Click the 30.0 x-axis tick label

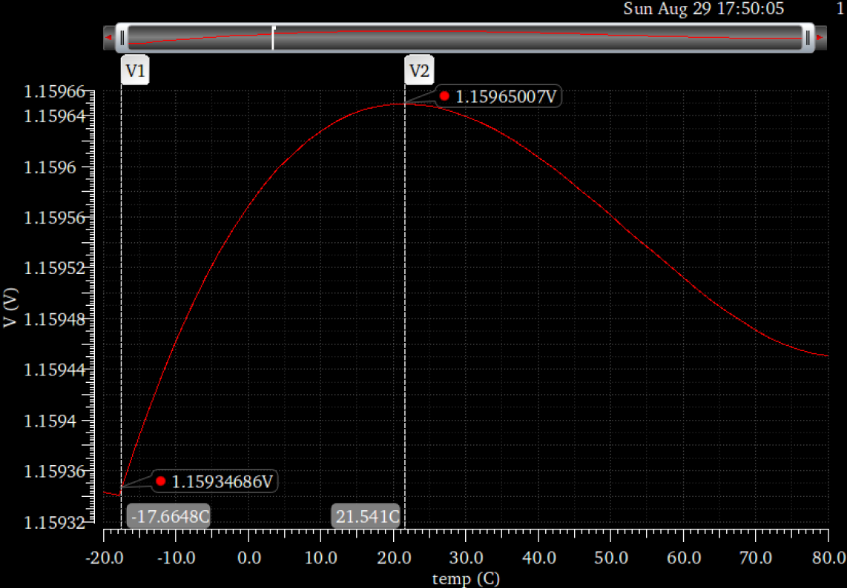click(x=466, y=557)
